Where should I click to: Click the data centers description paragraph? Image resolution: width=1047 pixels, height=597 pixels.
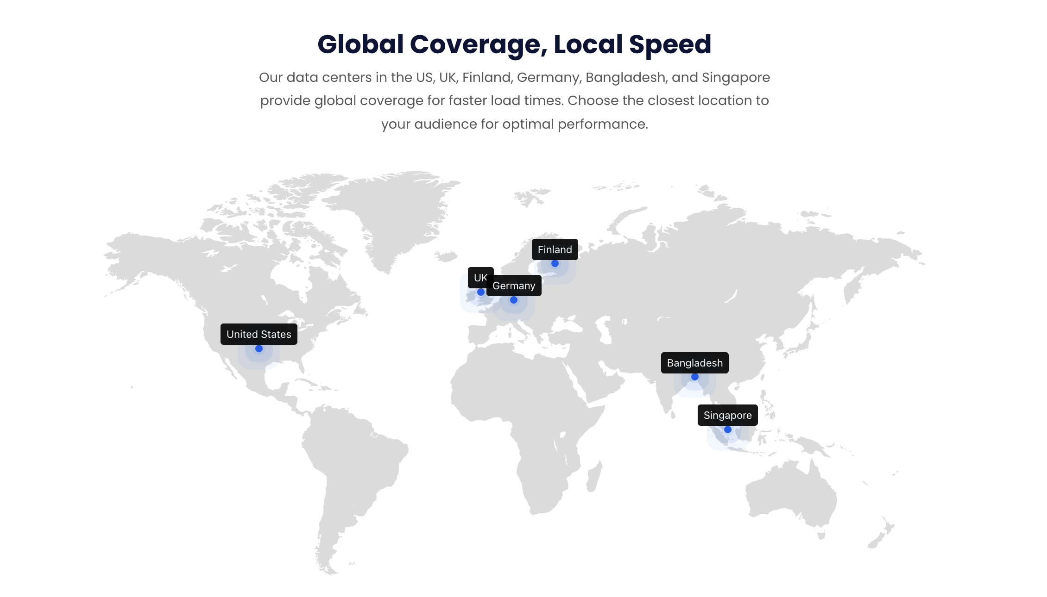coord(514,100)
